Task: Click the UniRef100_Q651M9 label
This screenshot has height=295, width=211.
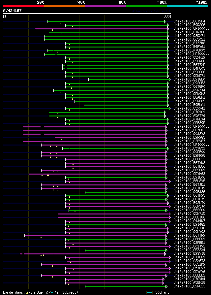Action: [x=189, y=265]
